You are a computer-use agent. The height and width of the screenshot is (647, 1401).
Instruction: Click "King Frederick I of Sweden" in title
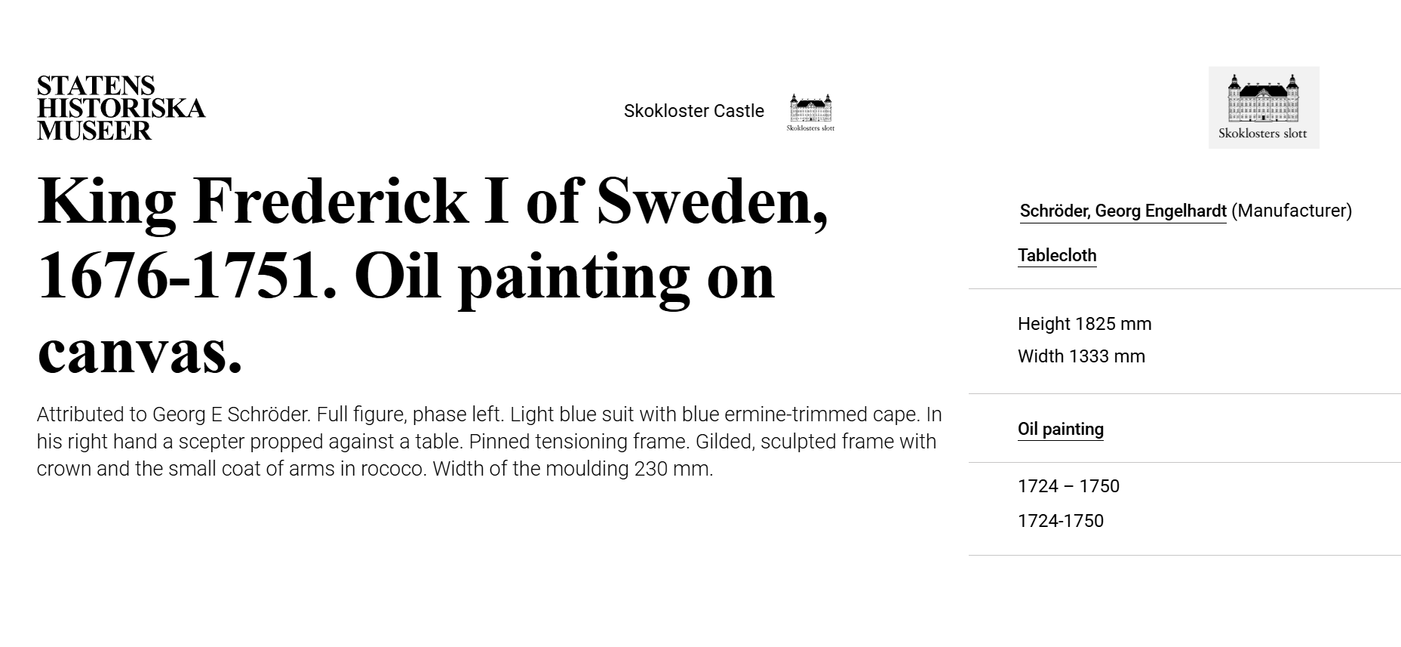pyautogui.click(x=432, y=201)
